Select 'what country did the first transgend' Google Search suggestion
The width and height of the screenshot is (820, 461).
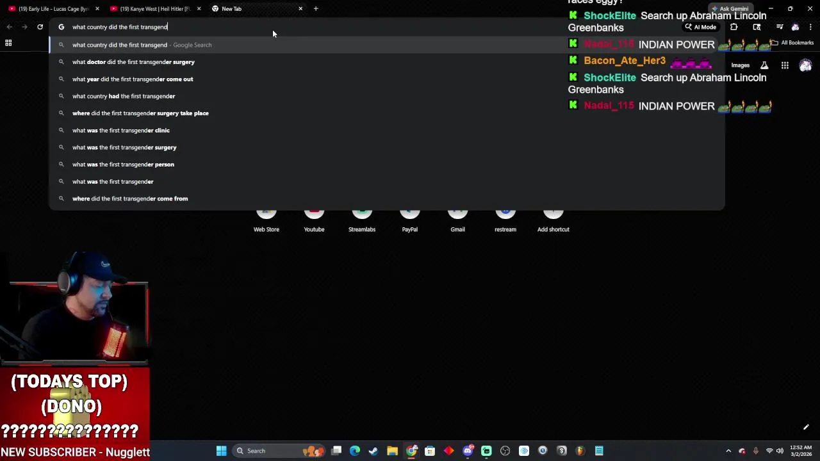387,45
